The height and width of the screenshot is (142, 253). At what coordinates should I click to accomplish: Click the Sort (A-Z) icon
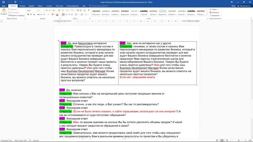pyautogui.click(x=85, y=11)
